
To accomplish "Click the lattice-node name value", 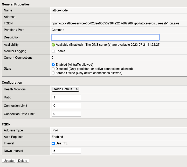I will click(x=60, y=10).
